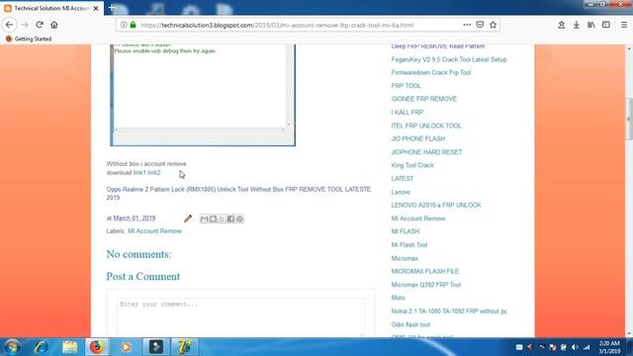633x356 pixels.
Task: Open LATEST sidebar label
Action: 403,178
